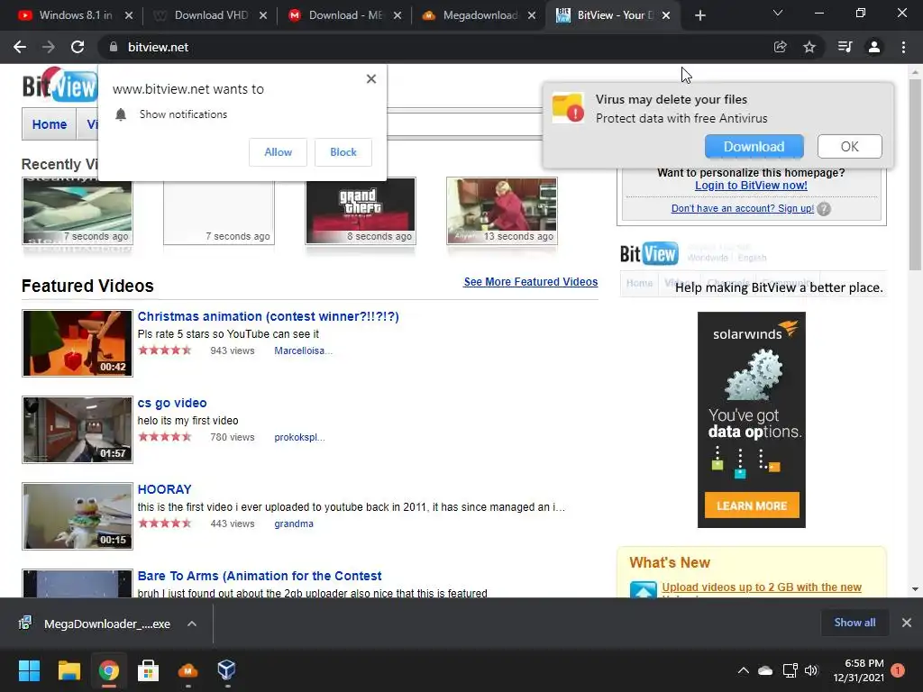Play Christmas animation thumbnail 00:42
This screenshot has width=923, height=692.
point(78,343)
